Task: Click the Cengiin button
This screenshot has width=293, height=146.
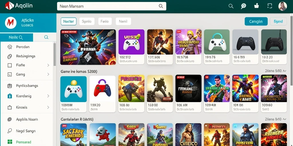Action: click(256, 21)
